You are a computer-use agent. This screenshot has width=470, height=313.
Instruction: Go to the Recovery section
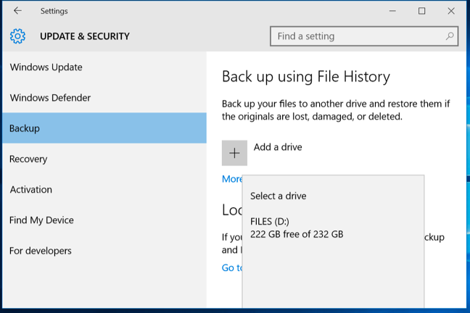[x=28, y=159]
